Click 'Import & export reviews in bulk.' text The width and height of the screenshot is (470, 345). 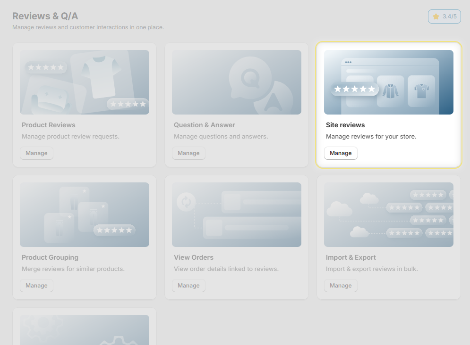point(372,269)
